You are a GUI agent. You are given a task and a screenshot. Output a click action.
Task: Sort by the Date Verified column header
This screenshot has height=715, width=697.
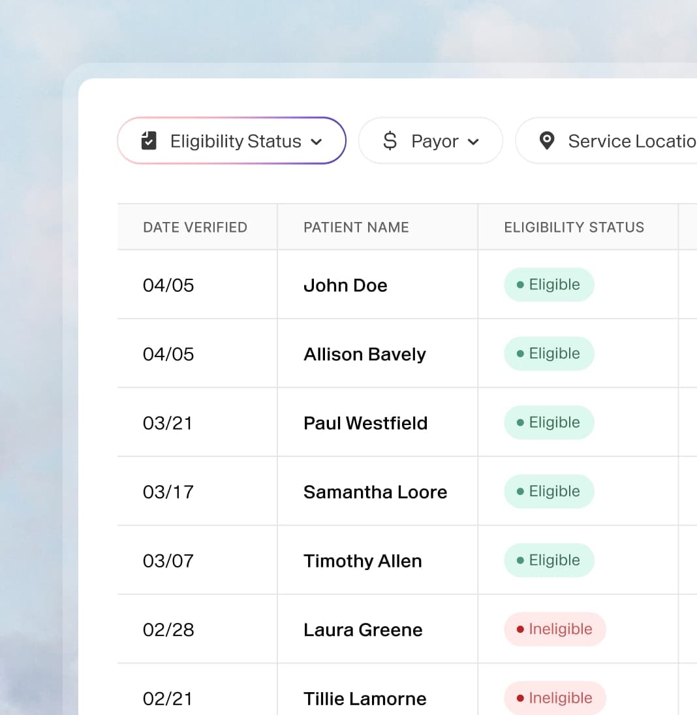195,227
